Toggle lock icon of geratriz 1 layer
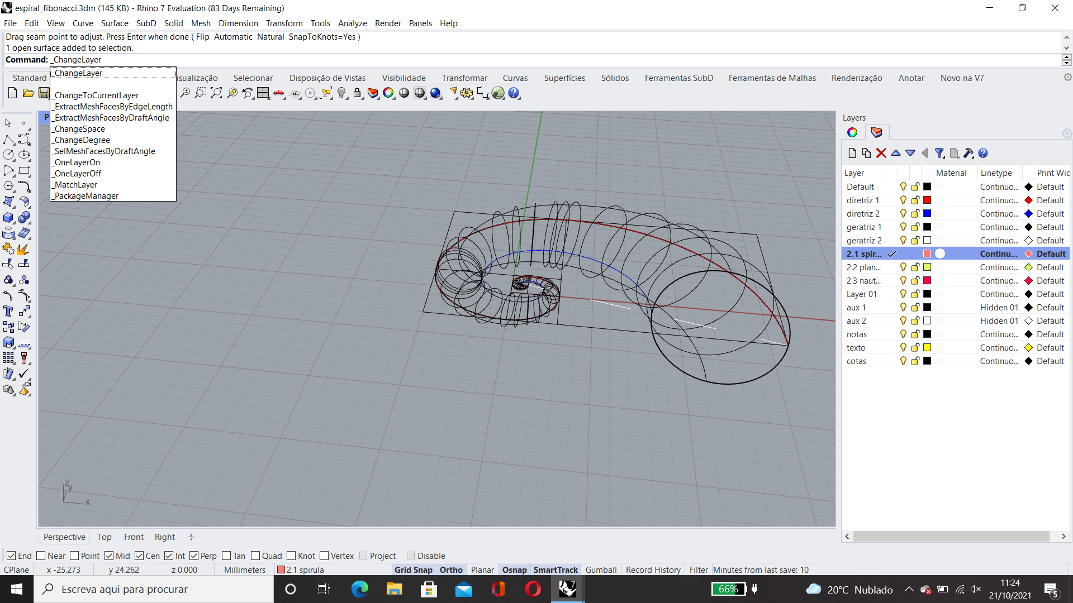The height and width of the screenshot is (603, 1073). (915, 227)
